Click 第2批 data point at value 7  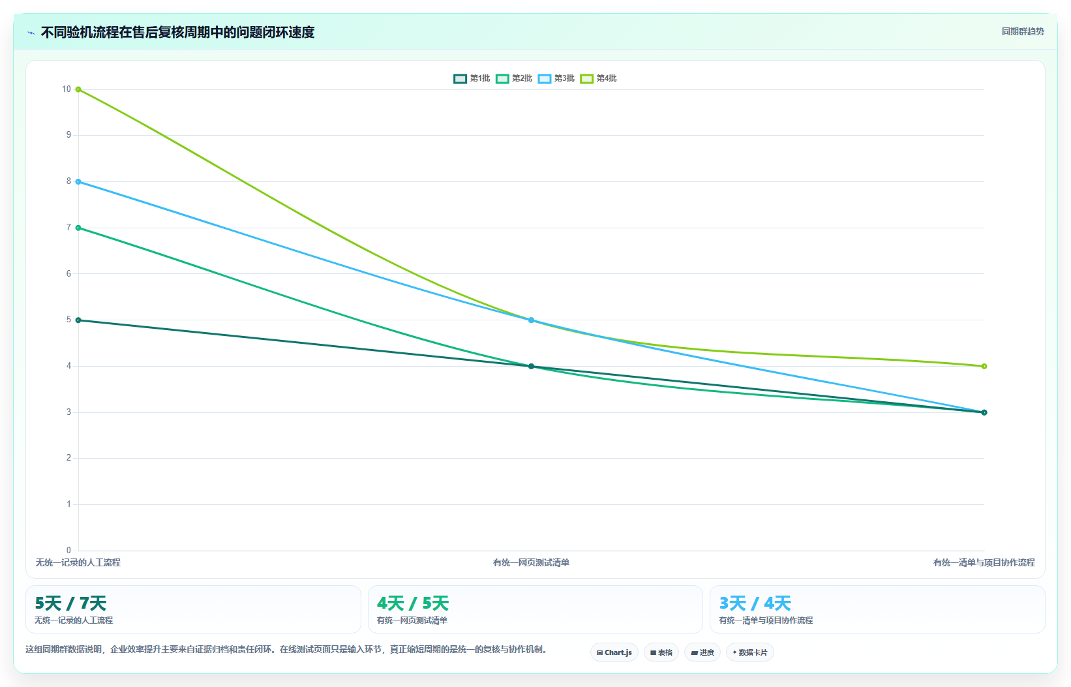pos(78,228)
